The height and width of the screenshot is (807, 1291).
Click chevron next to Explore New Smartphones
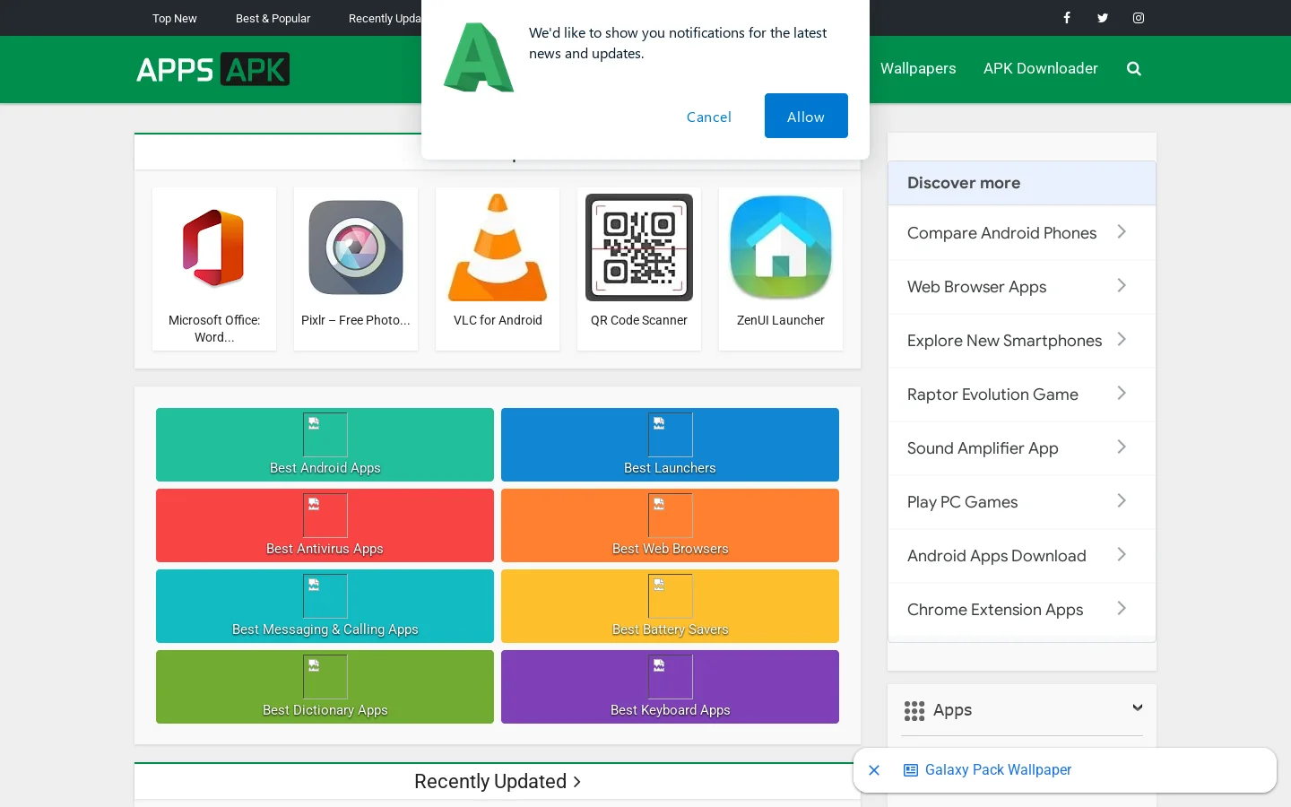1122,339
